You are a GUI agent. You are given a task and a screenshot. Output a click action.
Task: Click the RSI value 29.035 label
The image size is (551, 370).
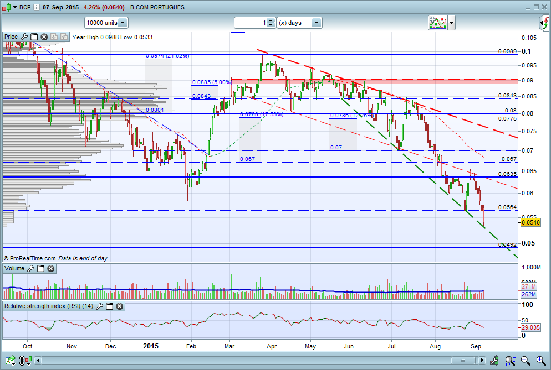(530, 327)
